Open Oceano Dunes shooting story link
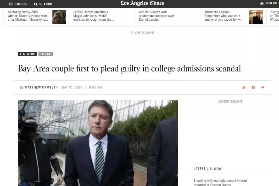Screen dimensions: 279x186 pos(220,182)
